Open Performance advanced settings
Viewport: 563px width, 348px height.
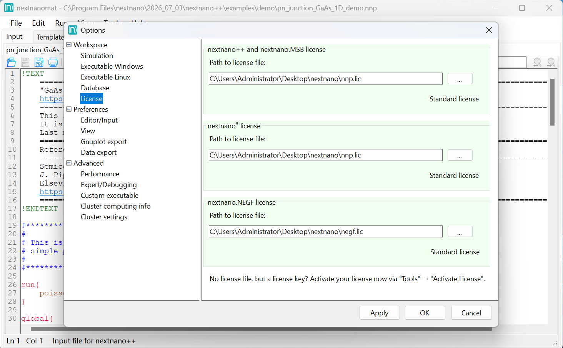(100, 174)
